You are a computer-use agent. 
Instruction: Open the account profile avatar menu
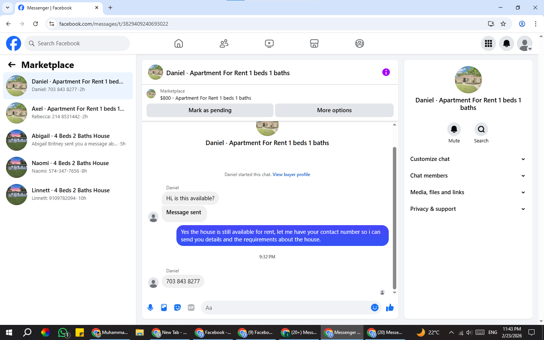click(525, 43)
